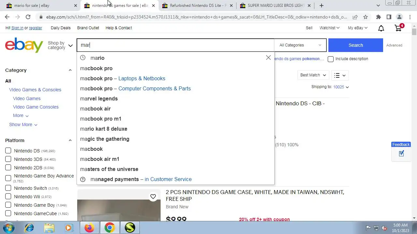Open Firefox from the taskbar

[89, 228]
